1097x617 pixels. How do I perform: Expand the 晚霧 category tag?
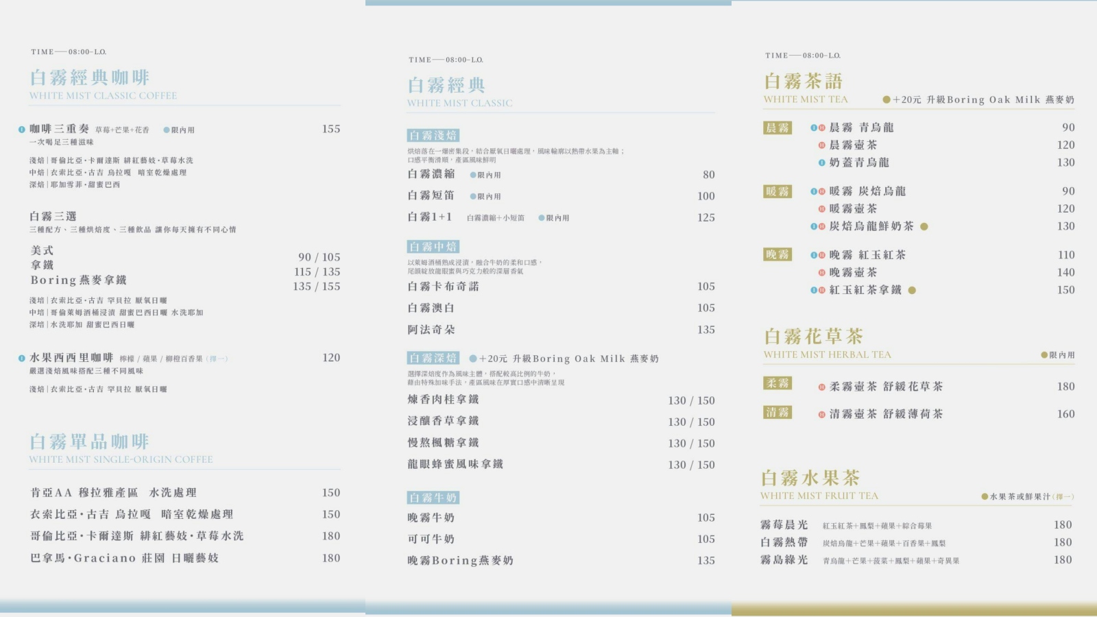[x=777, y=255]
